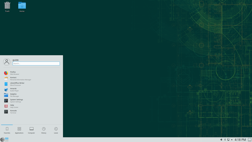The image size is (252, 142).
Task: Open Kontact personal information manager
Action: click(13, 79)
